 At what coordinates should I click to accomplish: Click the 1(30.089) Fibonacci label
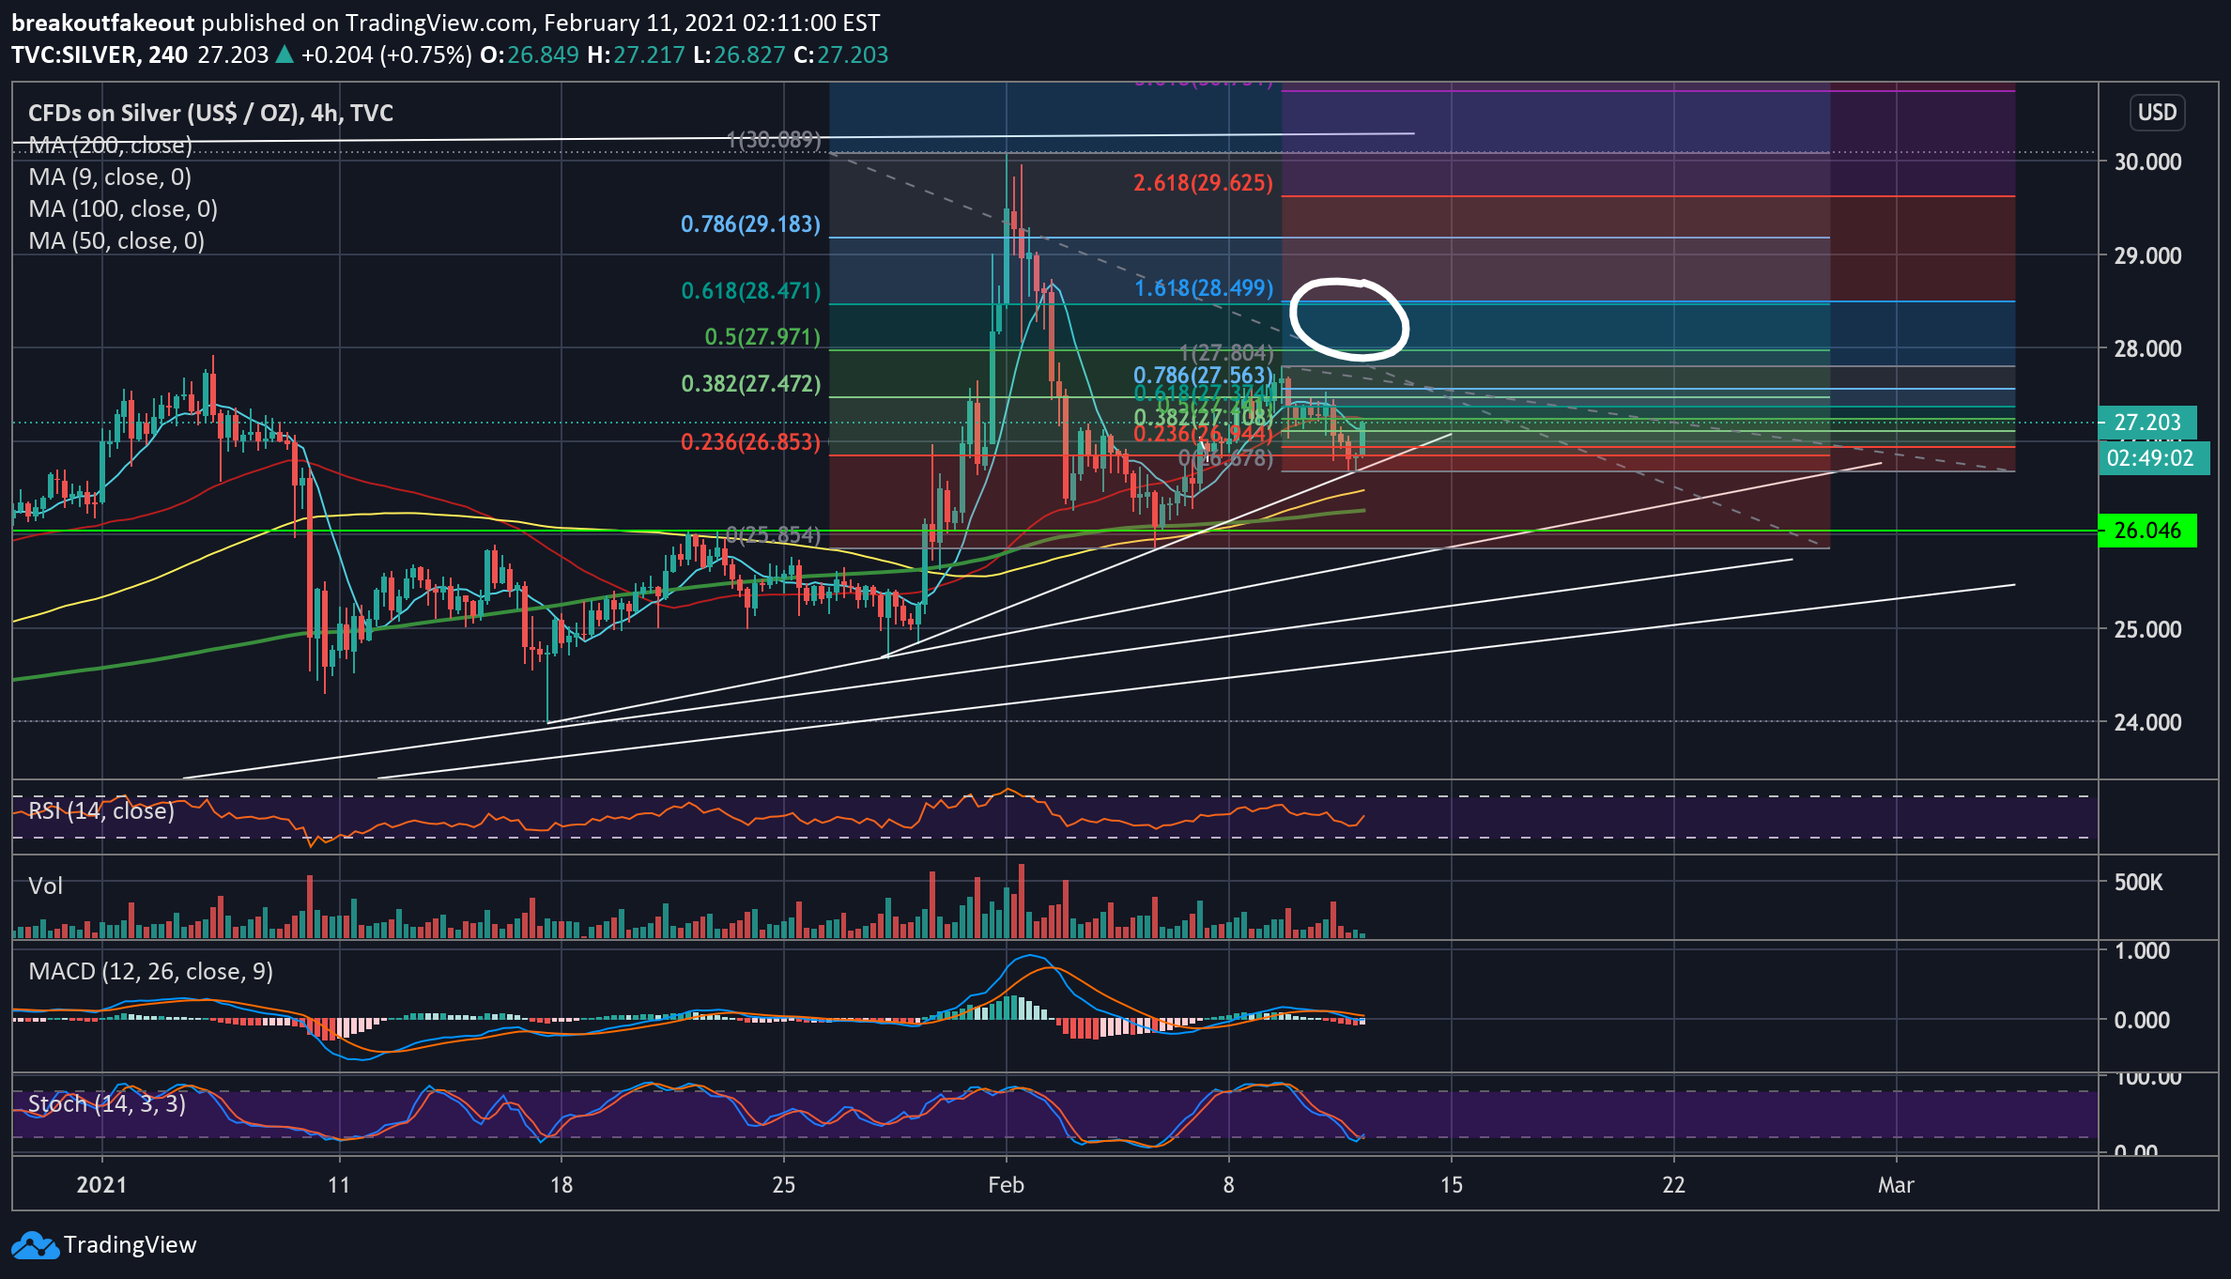[774, 141]
